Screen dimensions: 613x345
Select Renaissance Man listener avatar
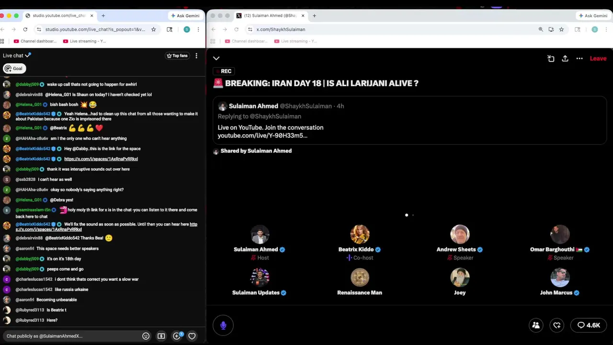point(360,277)
